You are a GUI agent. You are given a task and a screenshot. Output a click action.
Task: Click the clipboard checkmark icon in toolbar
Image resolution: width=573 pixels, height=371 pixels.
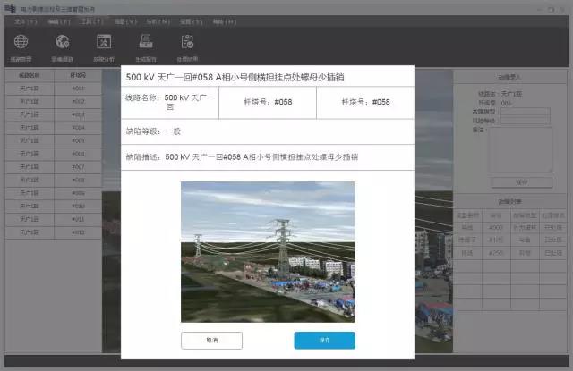coord(187,42)
